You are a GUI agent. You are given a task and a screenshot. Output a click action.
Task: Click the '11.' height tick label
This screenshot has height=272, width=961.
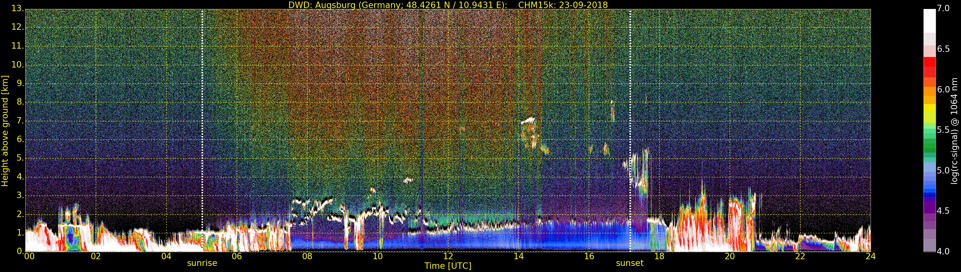click(x=18, y=46)
